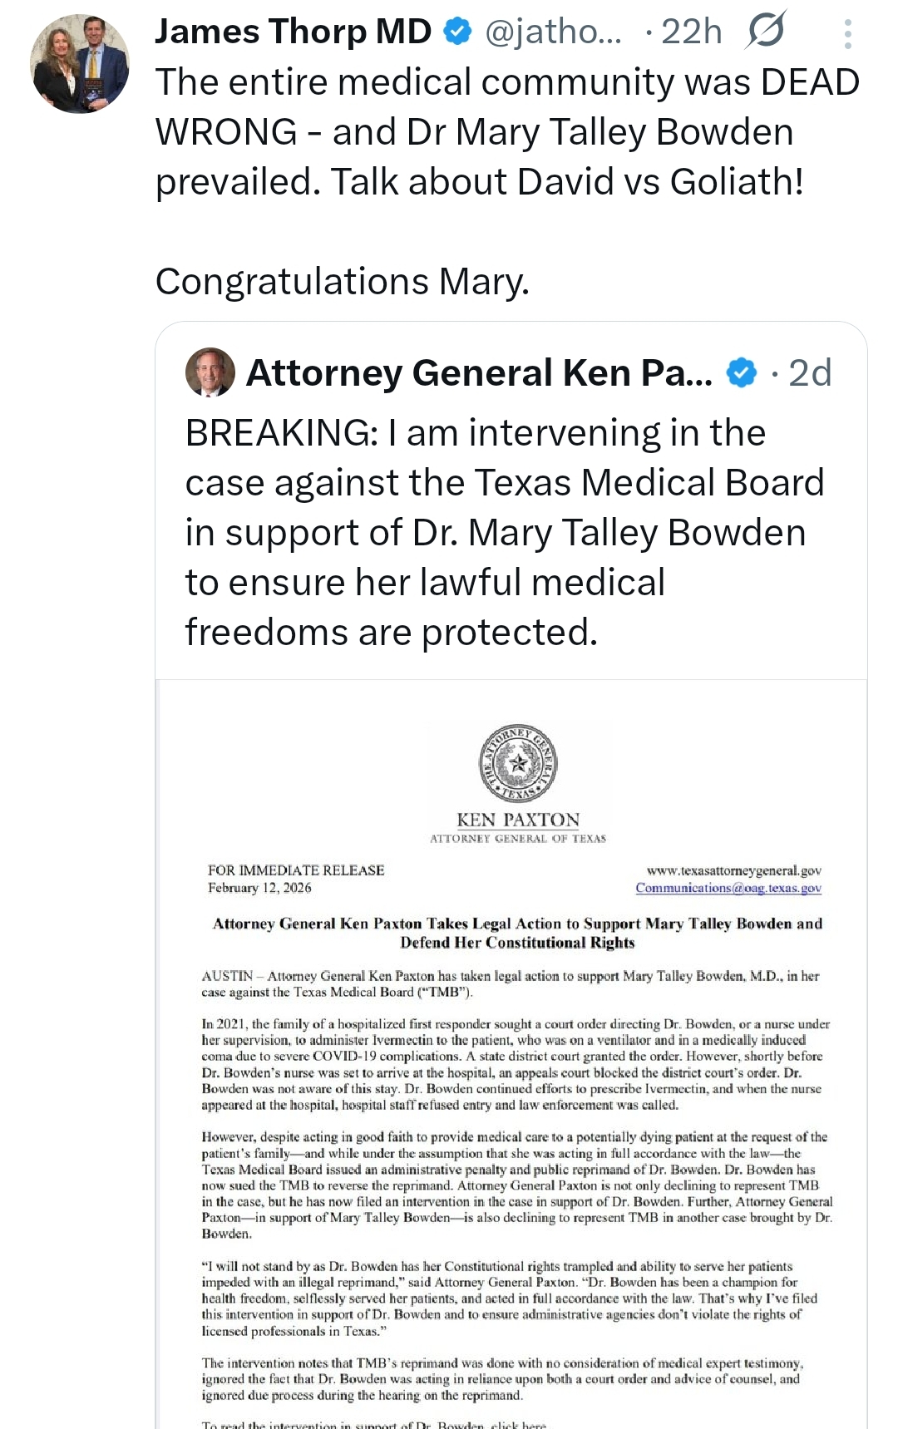Open James Thorp MD display name
Image resolution: width=898 pixels, height=1429 pixels.
coord(293,32)
